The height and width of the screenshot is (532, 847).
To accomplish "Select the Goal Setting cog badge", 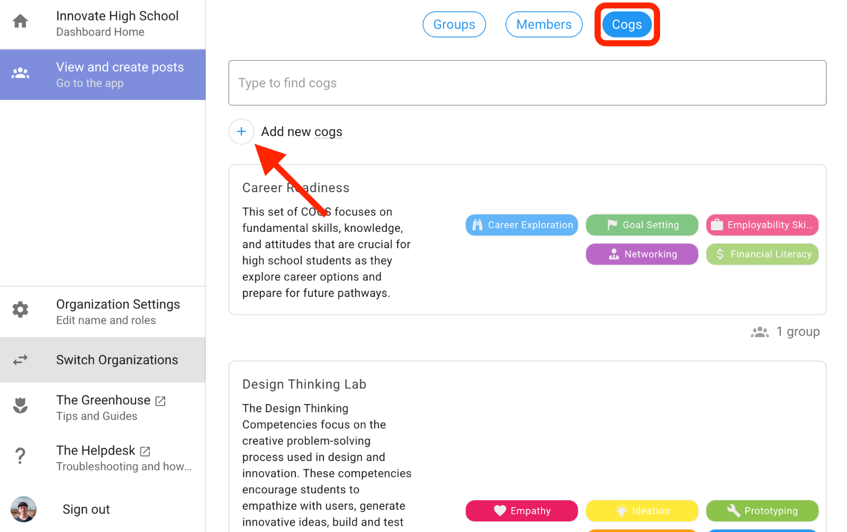I will pyautogui.click(x=642, y=224).
